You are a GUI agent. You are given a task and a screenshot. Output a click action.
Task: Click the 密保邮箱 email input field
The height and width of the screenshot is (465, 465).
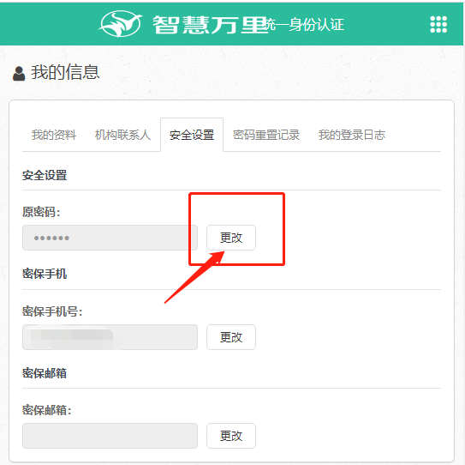[110, 436]
